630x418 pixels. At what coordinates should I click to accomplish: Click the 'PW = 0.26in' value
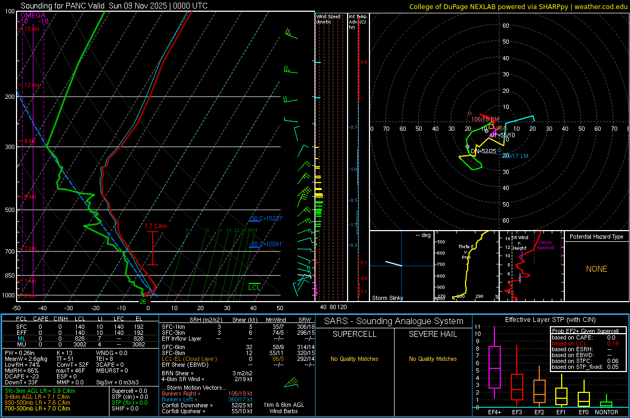coord(20,353)
